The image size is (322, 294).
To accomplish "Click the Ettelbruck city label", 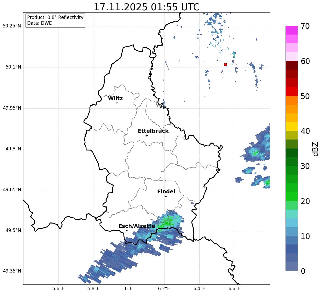I will coord(153,131).
